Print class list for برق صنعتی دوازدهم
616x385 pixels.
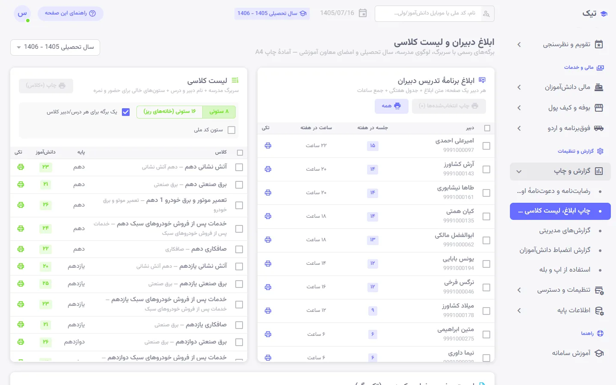click(21, 342)
